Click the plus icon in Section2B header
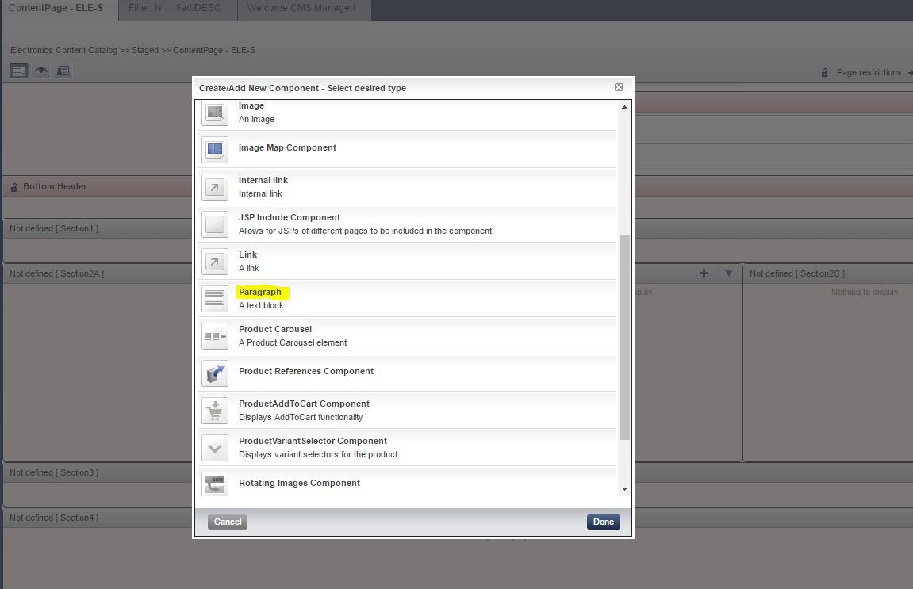The width and height of the screenshot is (913, 589). tap(704, 272)
